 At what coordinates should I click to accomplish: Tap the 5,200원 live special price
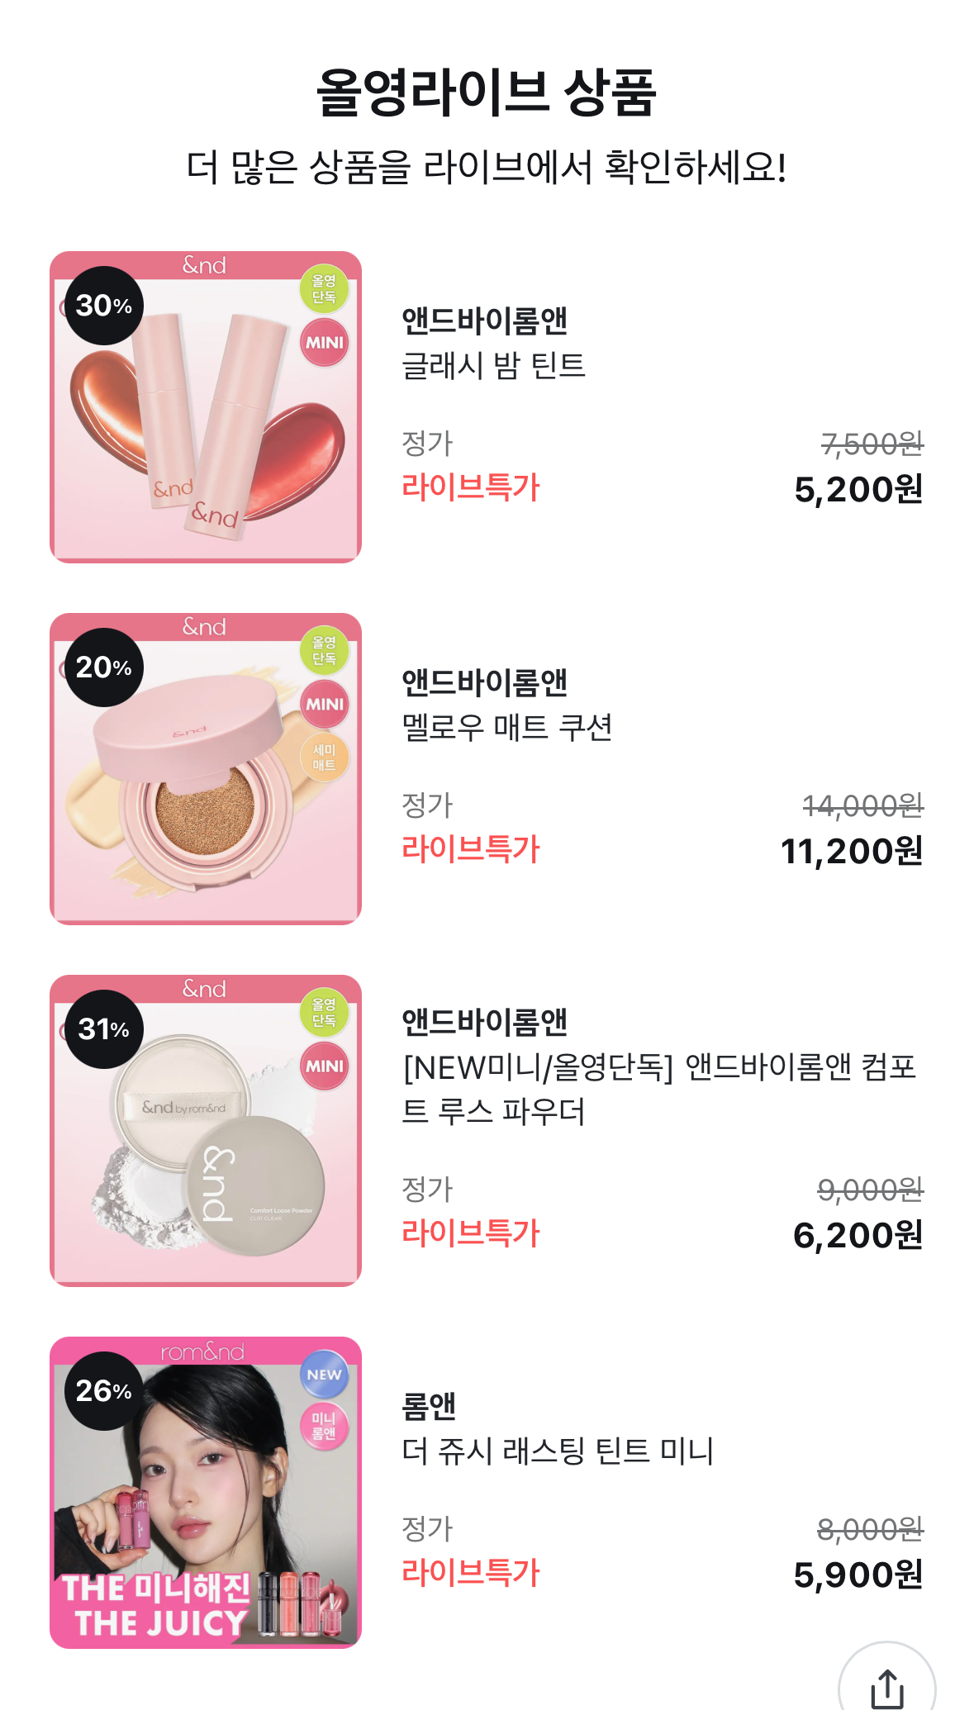point(858,489)
